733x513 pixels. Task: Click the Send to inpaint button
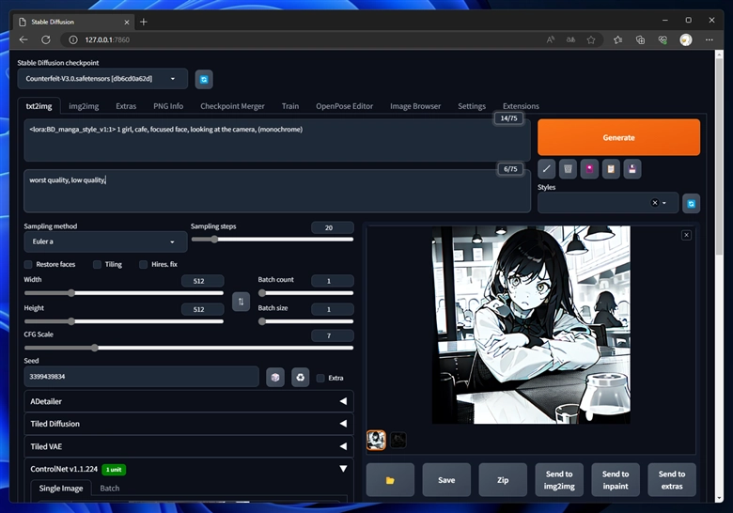pos(616,479)
